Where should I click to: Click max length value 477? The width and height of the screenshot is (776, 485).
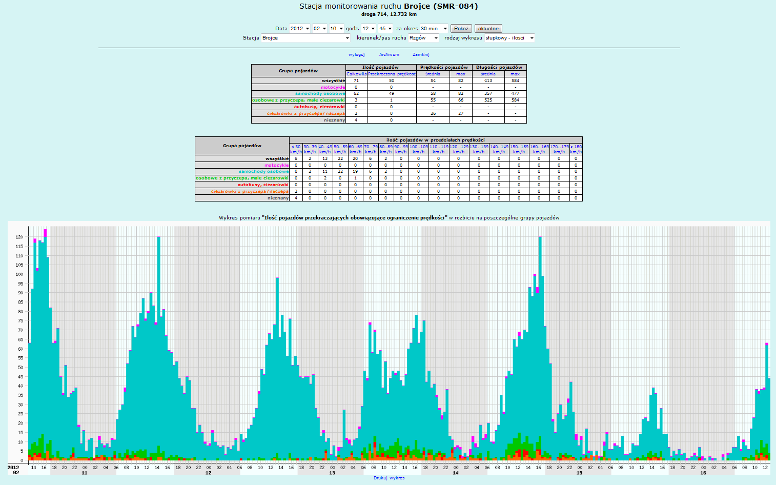tap(515, 93)
